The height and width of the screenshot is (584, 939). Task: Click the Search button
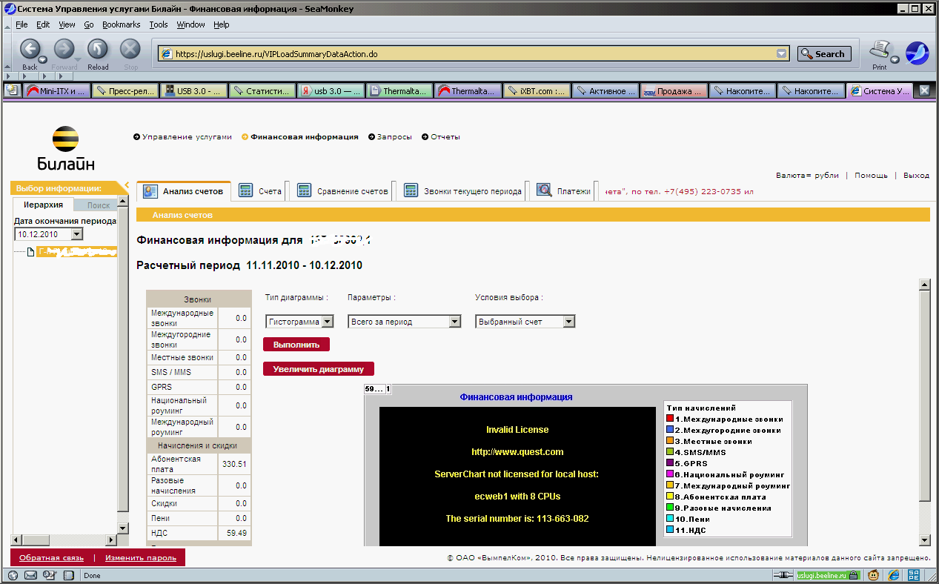[x=824, y=54]
